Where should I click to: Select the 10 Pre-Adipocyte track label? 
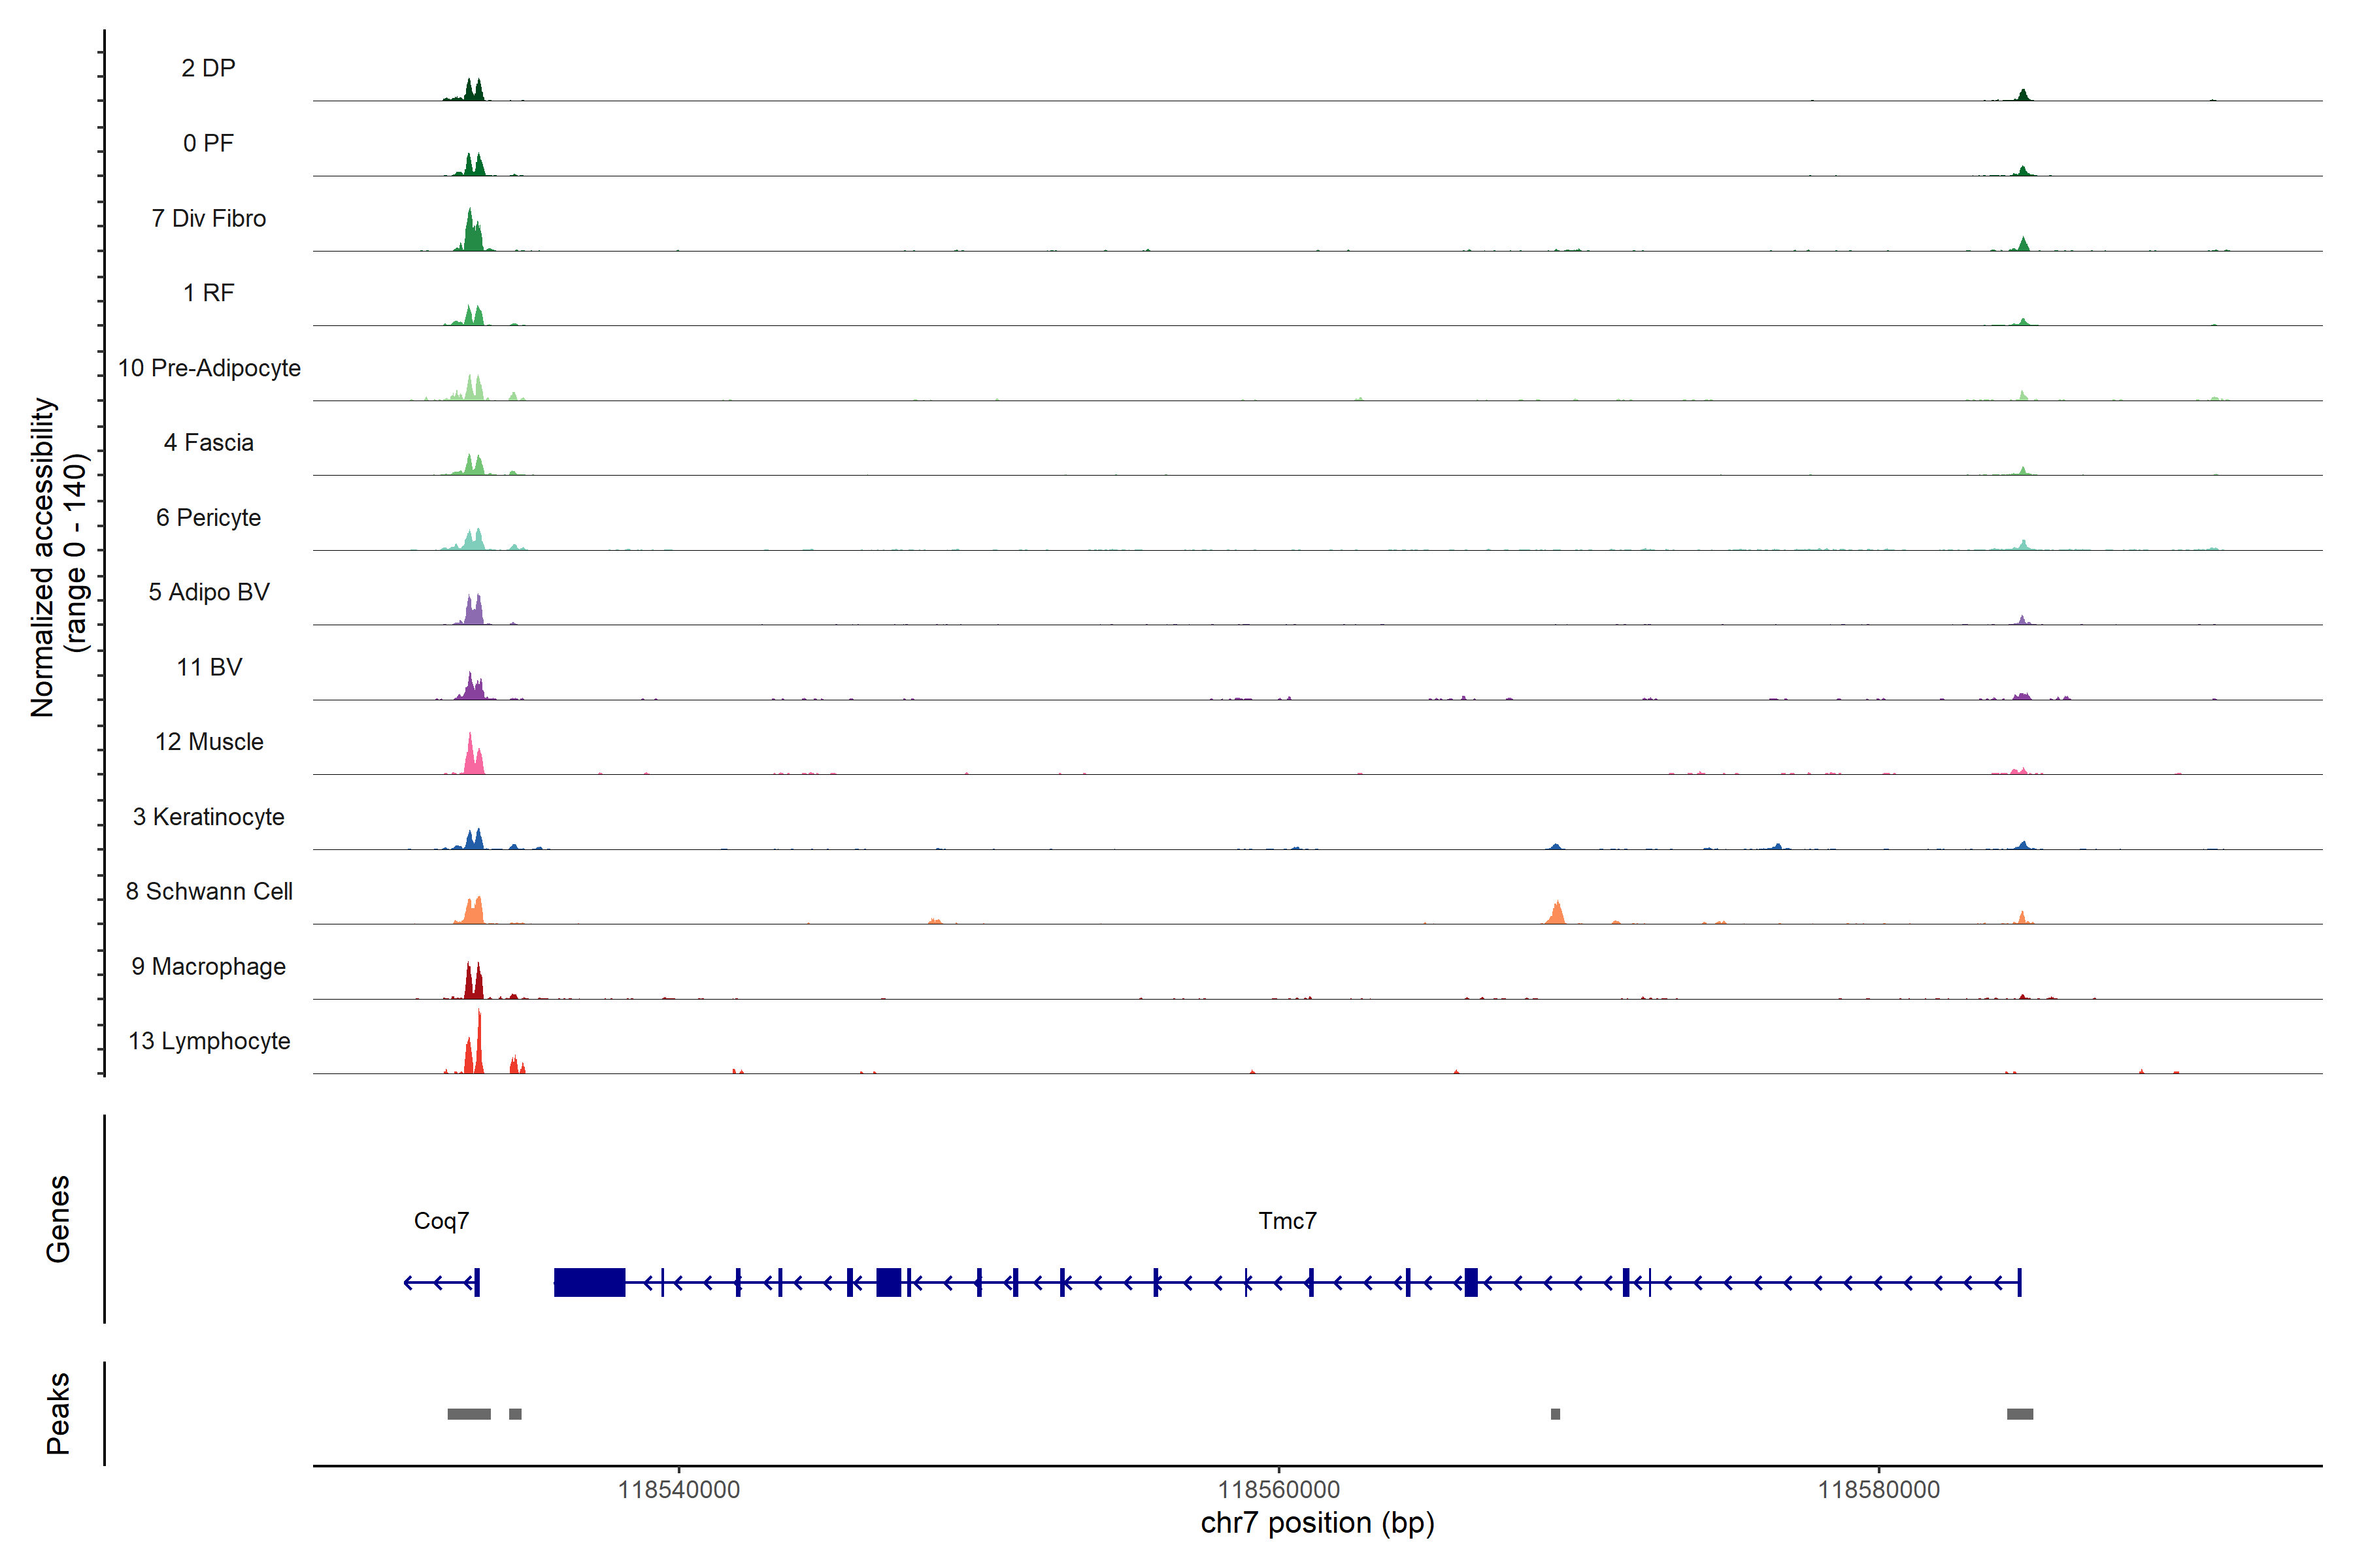209,368
